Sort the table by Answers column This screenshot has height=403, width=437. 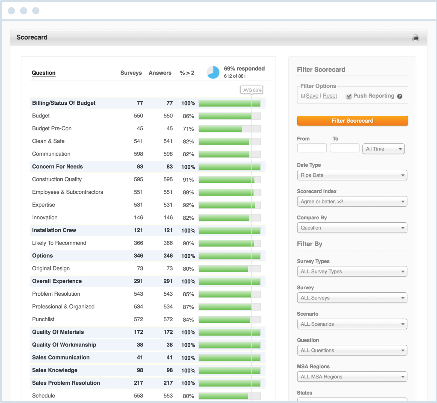pyautogui.click(x=160, y=73)
